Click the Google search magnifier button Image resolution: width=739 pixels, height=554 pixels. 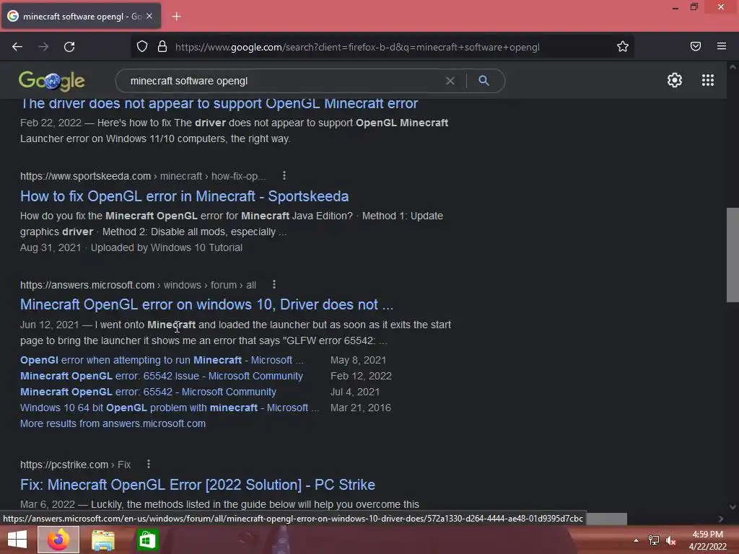(x=484, y=81)
